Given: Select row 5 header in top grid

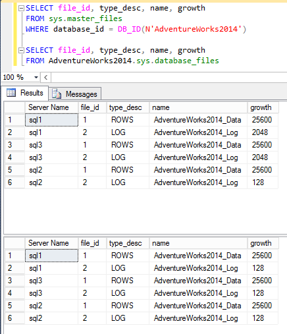Looking at the screenshot, I should pyautogui.click(x=14, y=170).
